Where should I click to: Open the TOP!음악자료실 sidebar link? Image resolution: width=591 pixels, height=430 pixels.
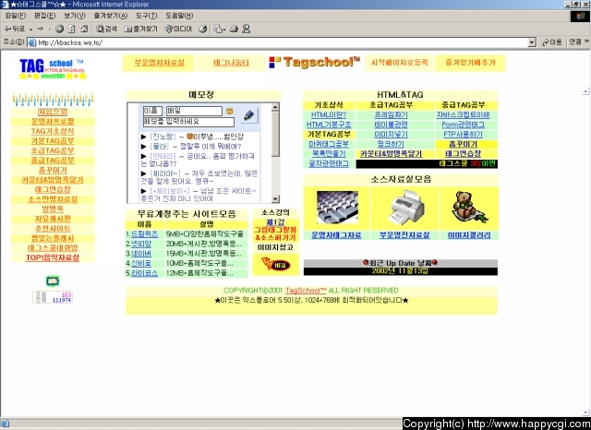point(53,258)
